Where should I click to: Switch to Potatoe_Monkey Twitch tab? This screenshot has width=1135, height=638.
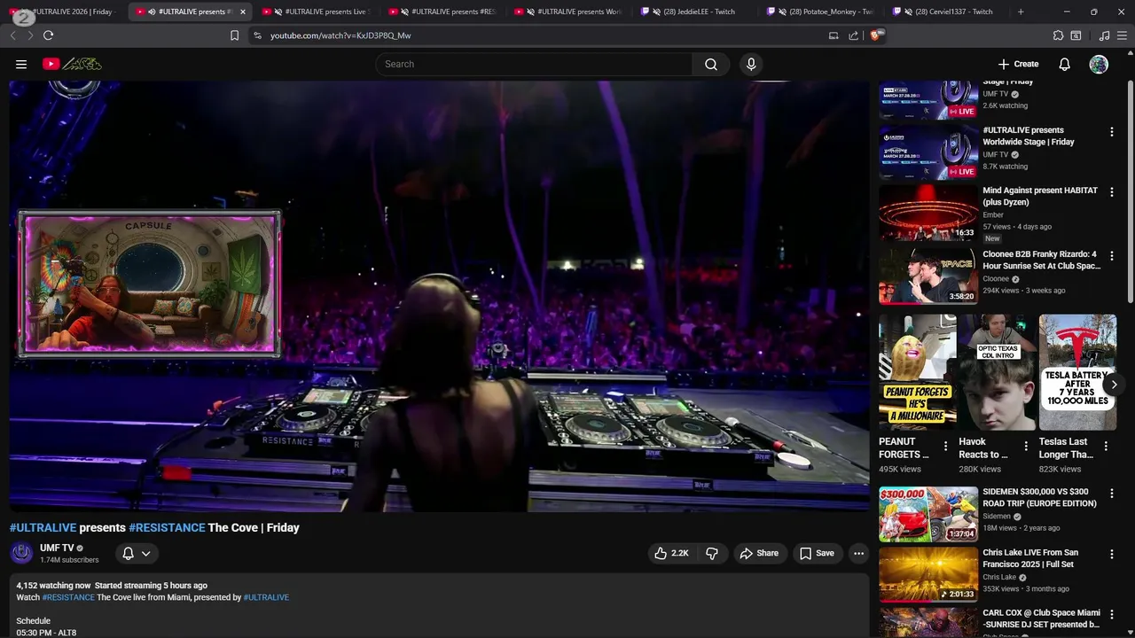[x=822, y=12]
